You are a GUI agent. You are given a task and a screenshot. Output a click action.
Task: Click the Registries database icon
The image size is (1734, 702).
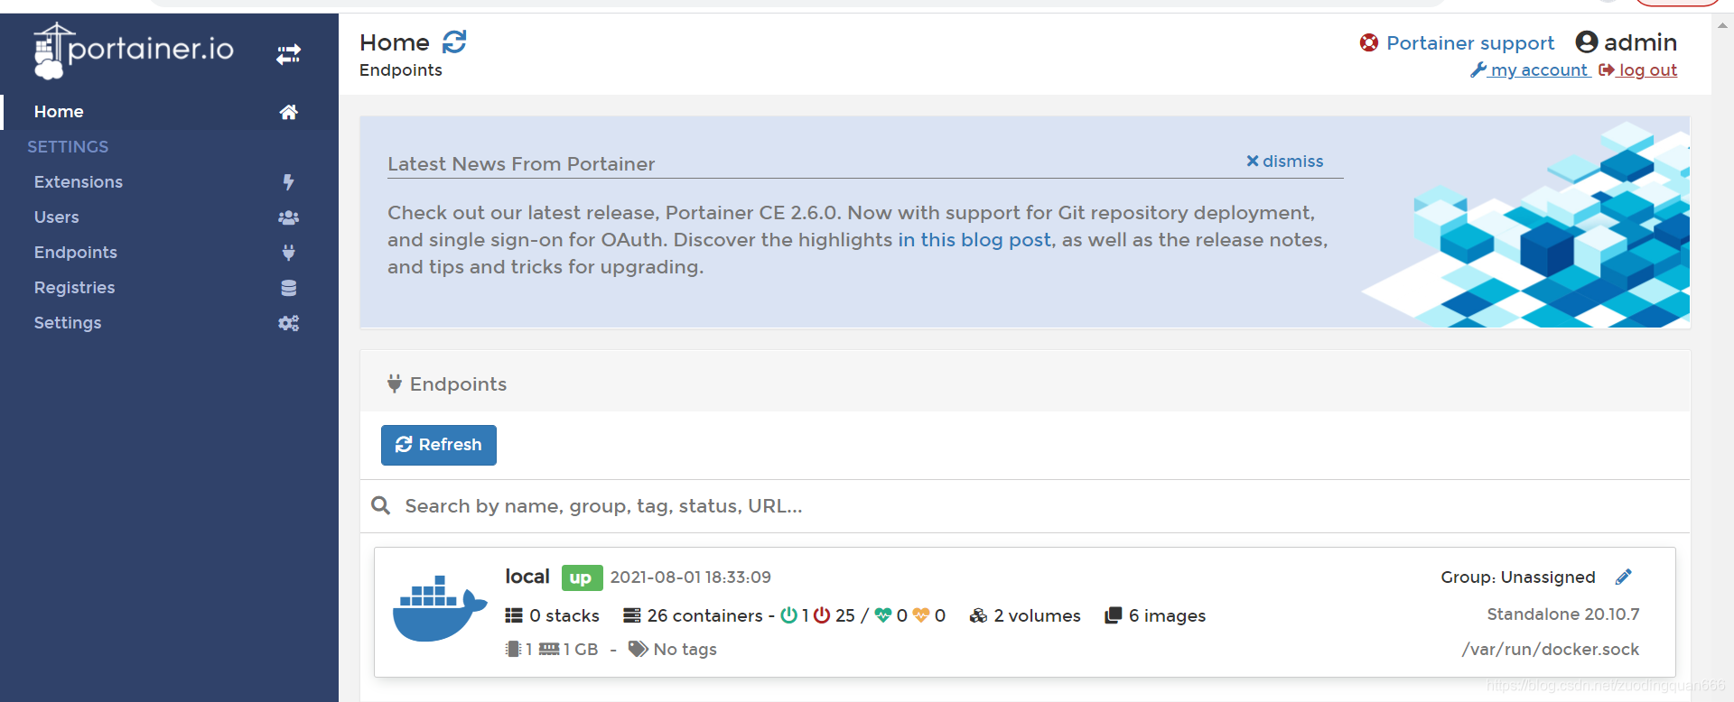click(288, 288)
